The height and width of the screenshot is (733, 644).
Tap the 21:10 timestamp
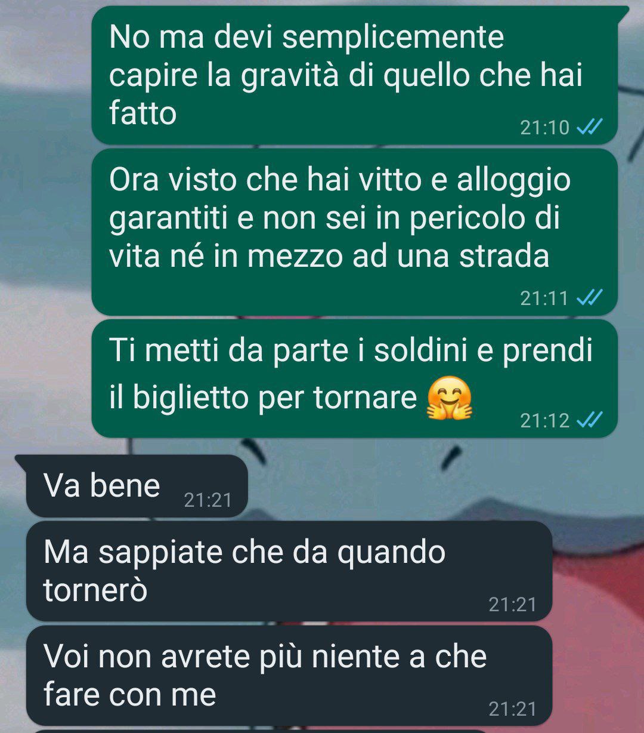tap(544, 127)
